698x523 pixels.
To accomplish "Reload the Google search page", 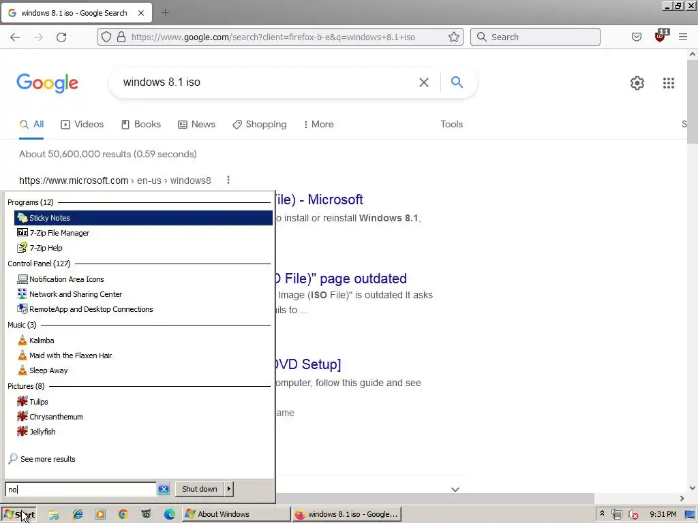I will [61, 37].
